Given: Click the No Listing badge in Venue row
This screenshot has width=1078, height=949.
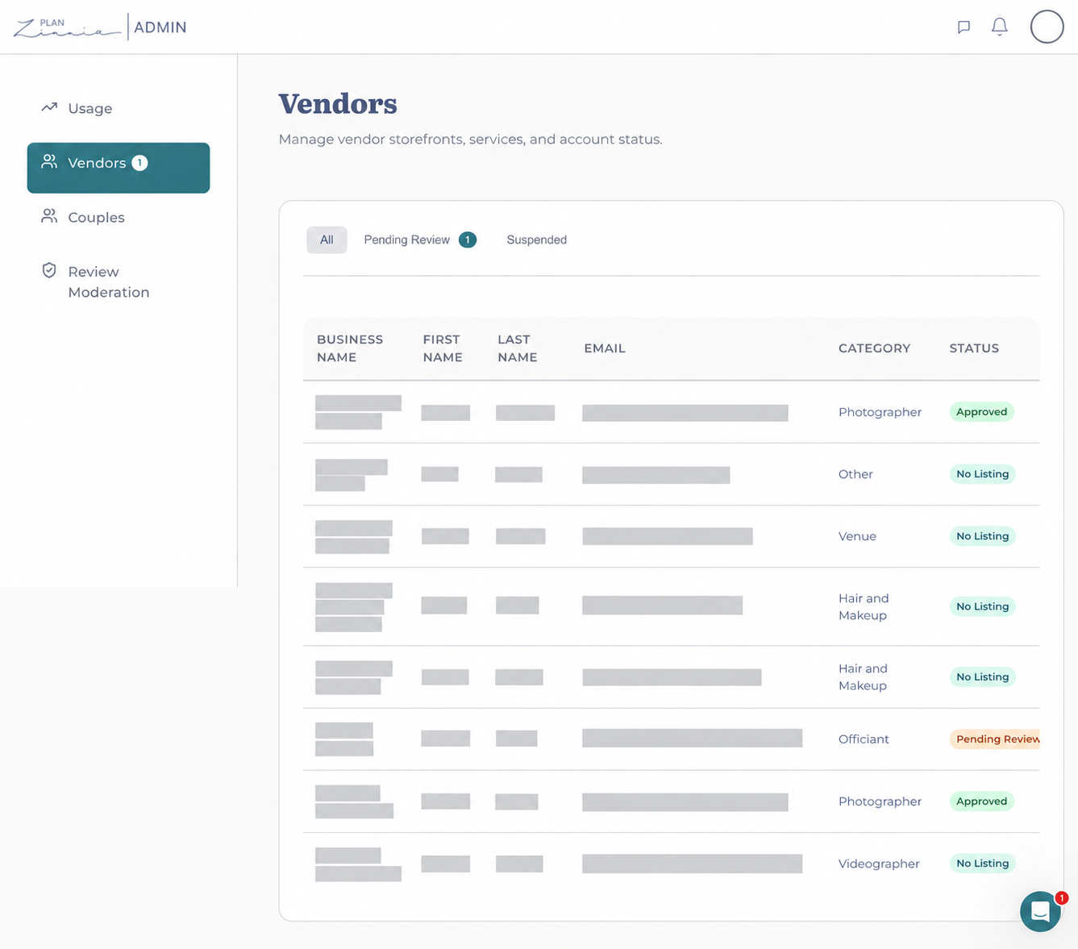Looking at the screenshot, I should (982, 536).
